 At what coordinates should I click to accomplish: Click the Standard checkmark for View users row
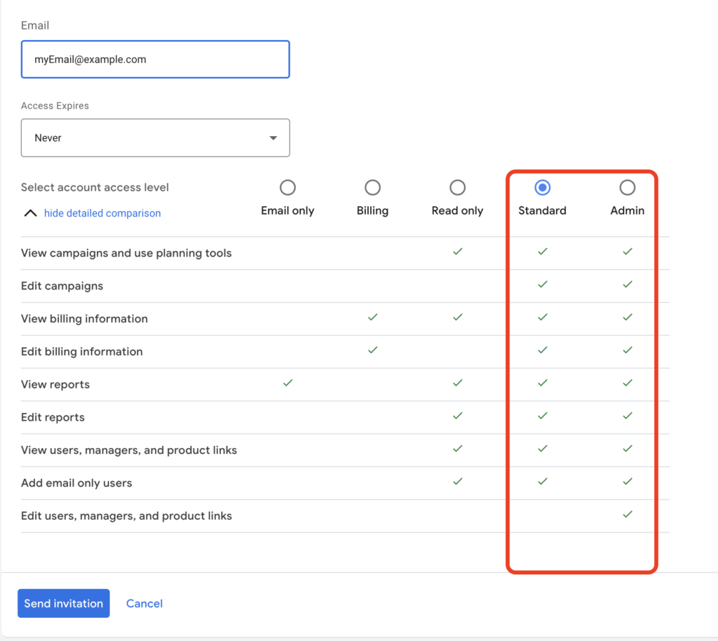542,449
